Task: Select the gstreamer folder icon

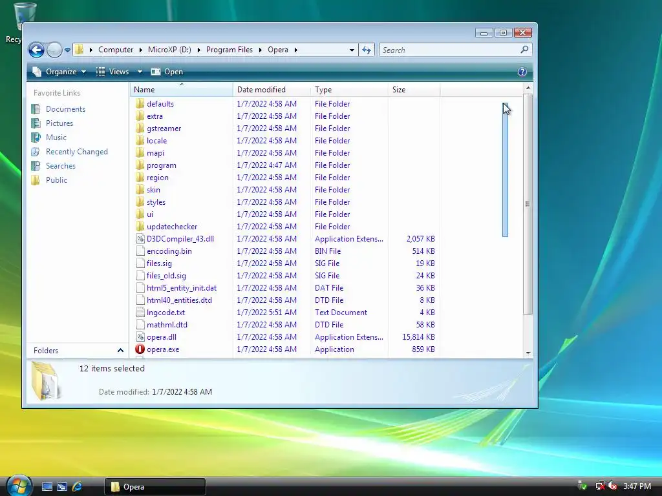Action: point(140,129)
